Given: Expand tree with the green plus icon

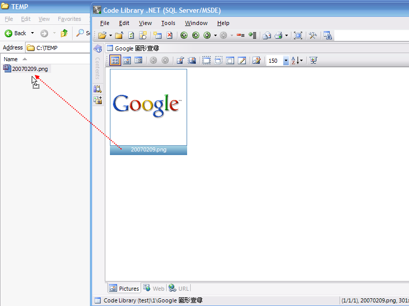Looking at the screenshot, I should (252, 35).
